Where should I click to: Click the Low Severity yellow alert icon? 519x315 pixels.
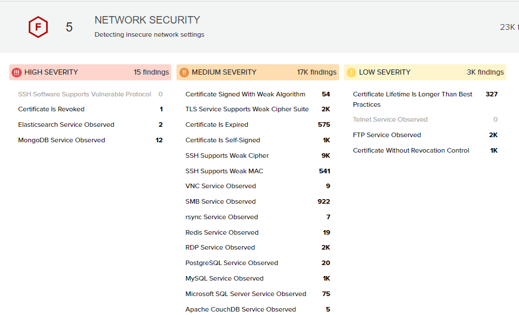pos(351,72)
